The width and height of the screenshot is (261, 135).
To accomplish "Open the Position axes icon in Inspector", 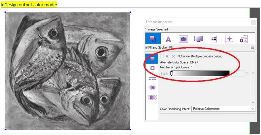I will 229,39.
